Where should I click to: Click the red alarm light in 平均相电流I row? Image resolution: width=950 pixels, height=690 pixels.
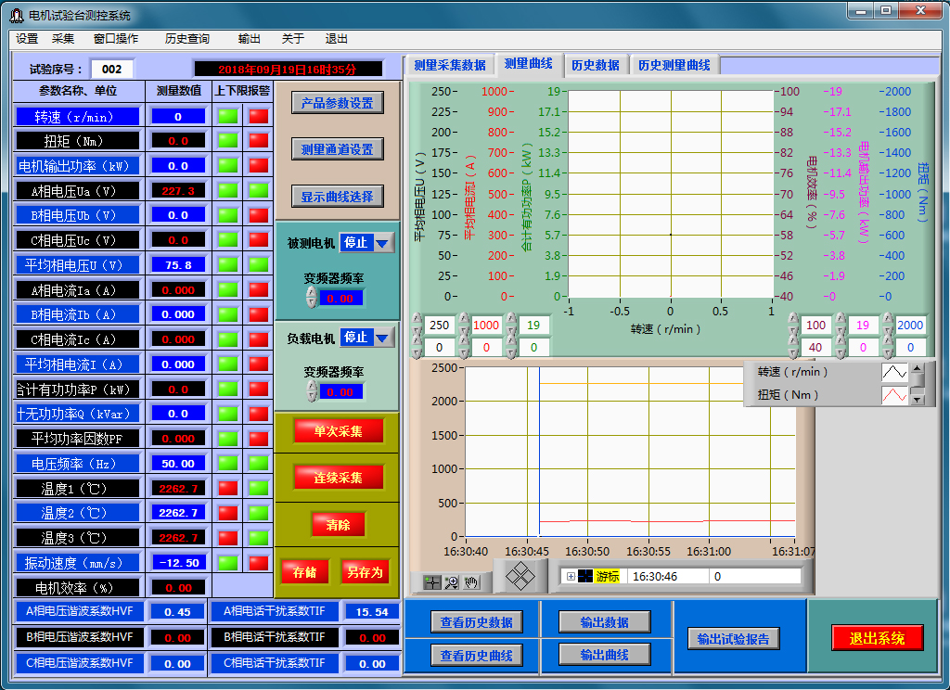point(259,364)
